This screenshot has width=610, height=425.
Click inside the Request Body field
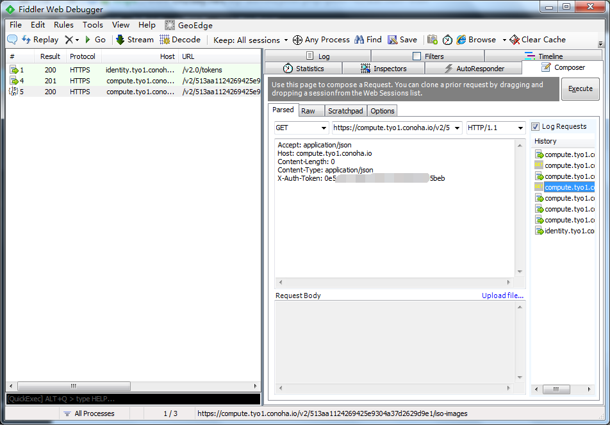pos(395,342)
